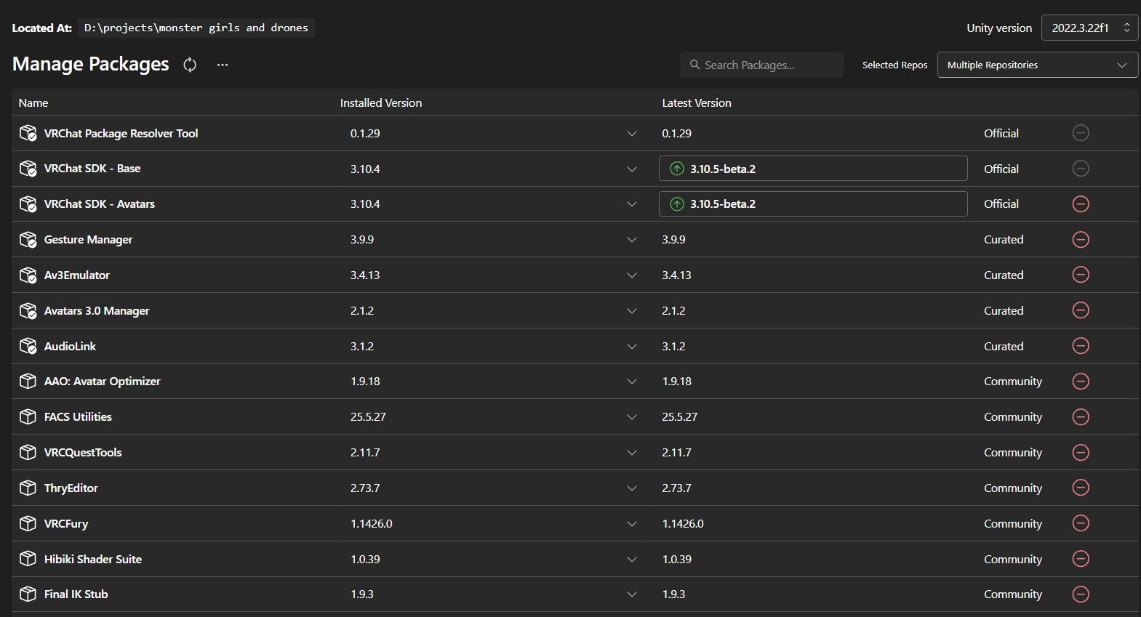Click installed version 3.1.2 of AudioLink
The image size is (1141, 617).
(x=362, y=347)
